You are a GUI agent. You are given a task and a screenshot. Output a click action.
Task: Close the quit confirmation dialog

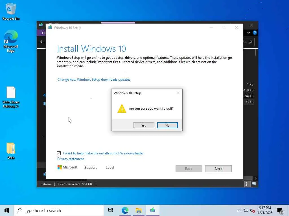(x=178, y=93)
